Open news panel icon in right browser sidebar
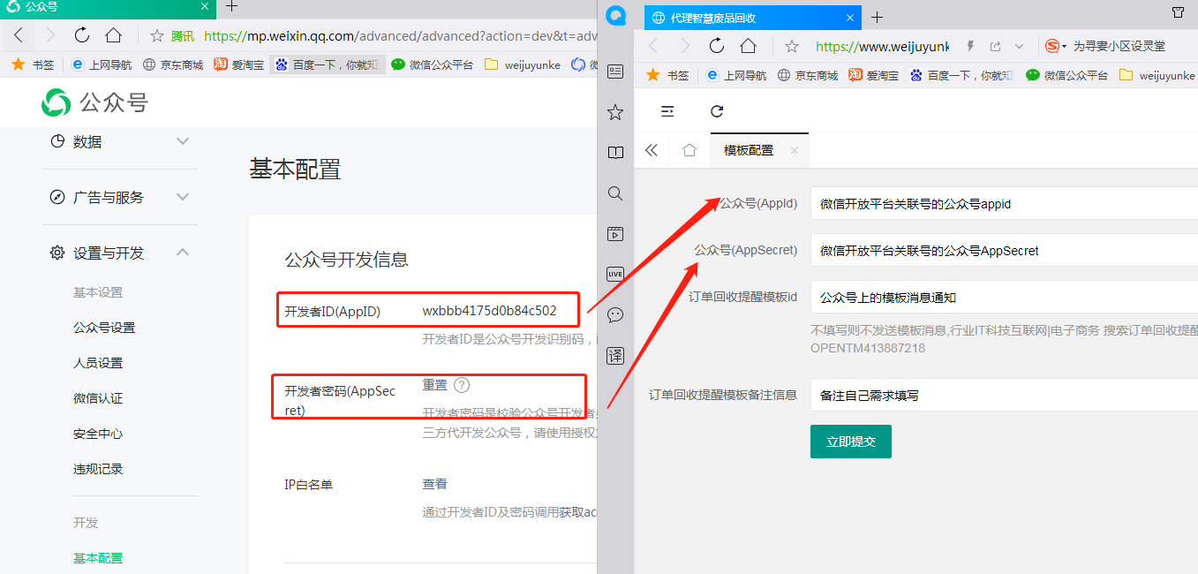The image size is (1198, 574). coord(615,72)
